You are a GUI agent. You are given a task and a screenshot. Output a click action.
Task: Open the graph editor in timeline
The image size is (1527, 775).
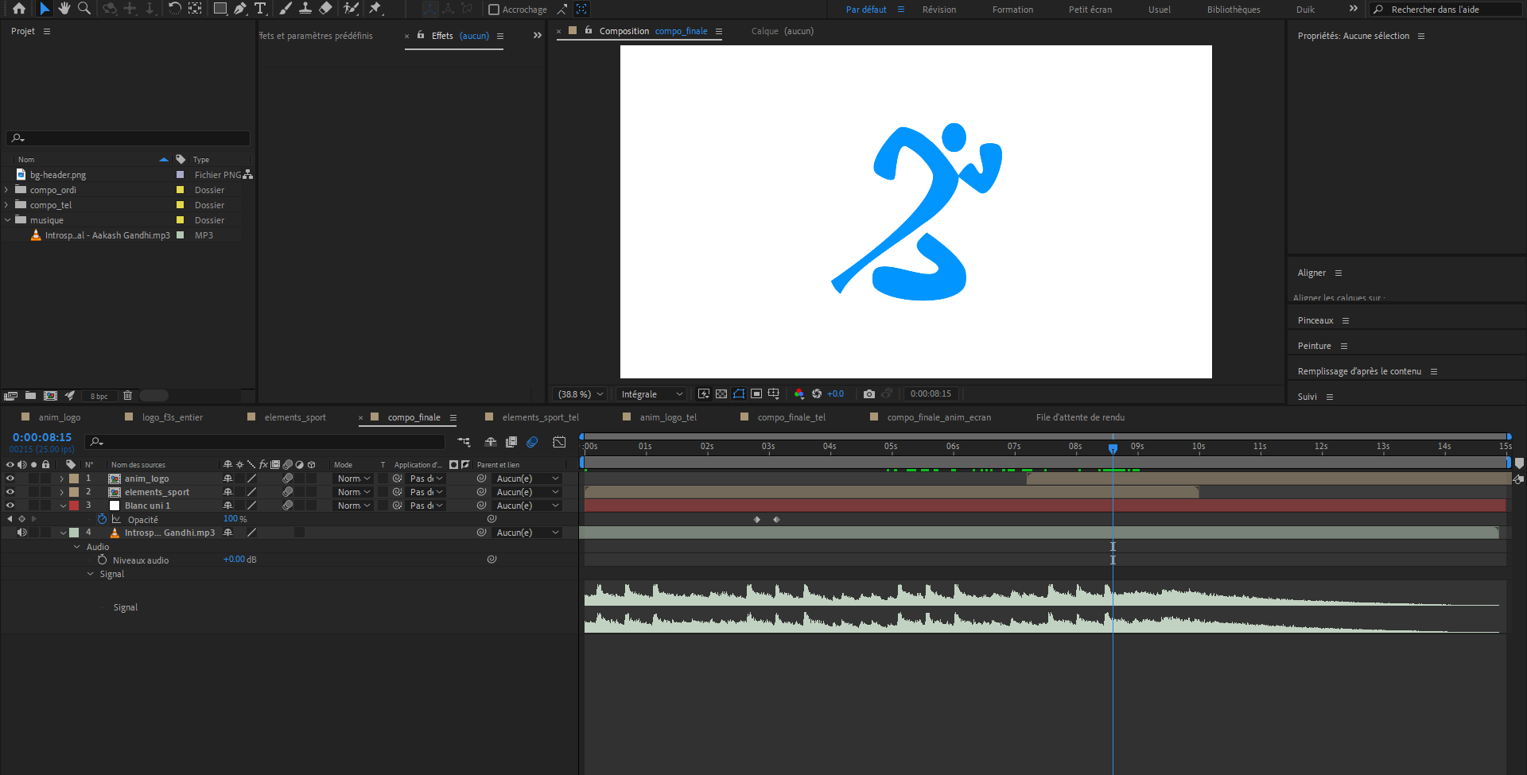point(560,442)
